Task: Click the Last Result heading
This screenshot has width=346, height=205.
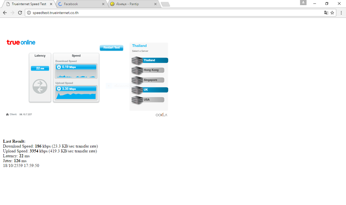Action: coord(14,141)
